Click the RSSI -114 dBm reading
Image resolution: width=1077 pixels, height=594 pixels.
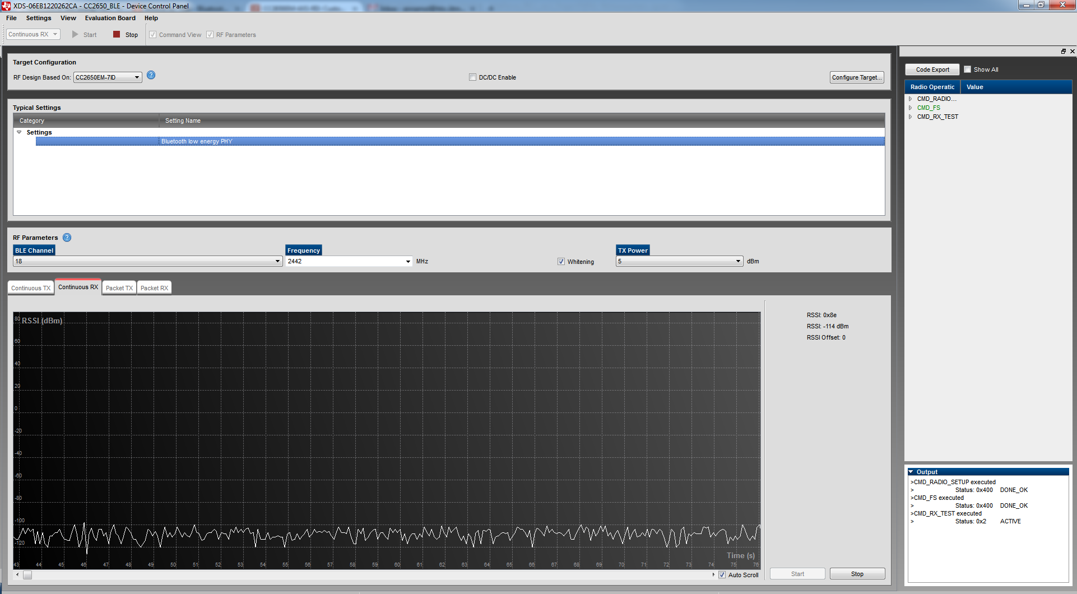pos(828,326)
